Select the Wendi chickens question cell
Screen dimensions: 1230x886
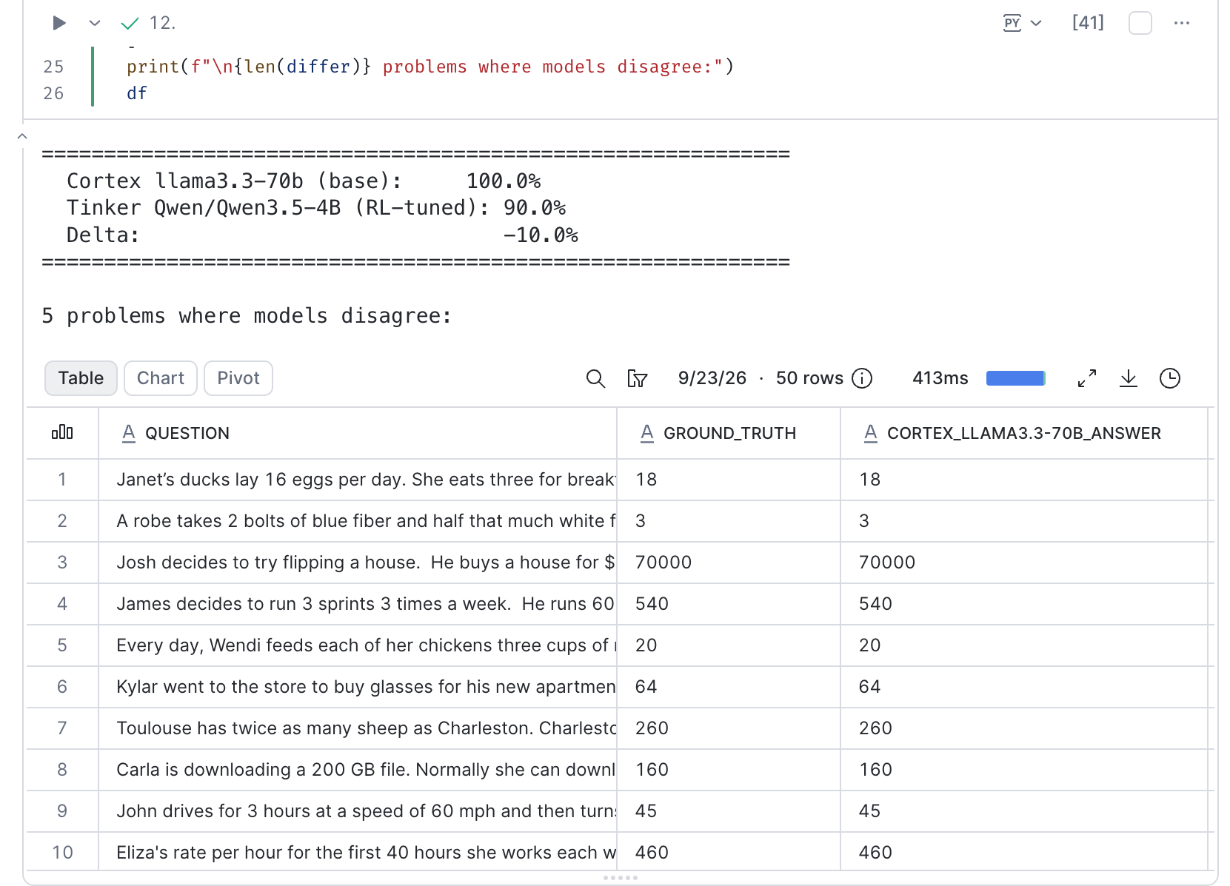358,645
